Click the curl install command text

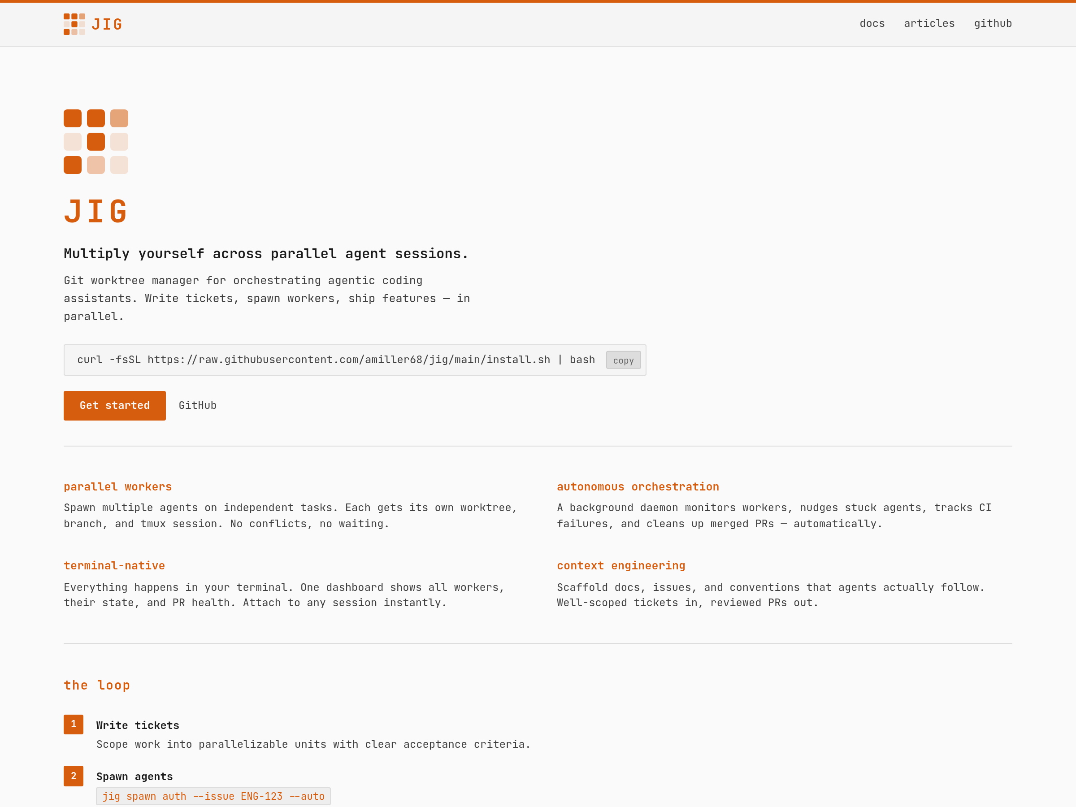pos(336,360)
